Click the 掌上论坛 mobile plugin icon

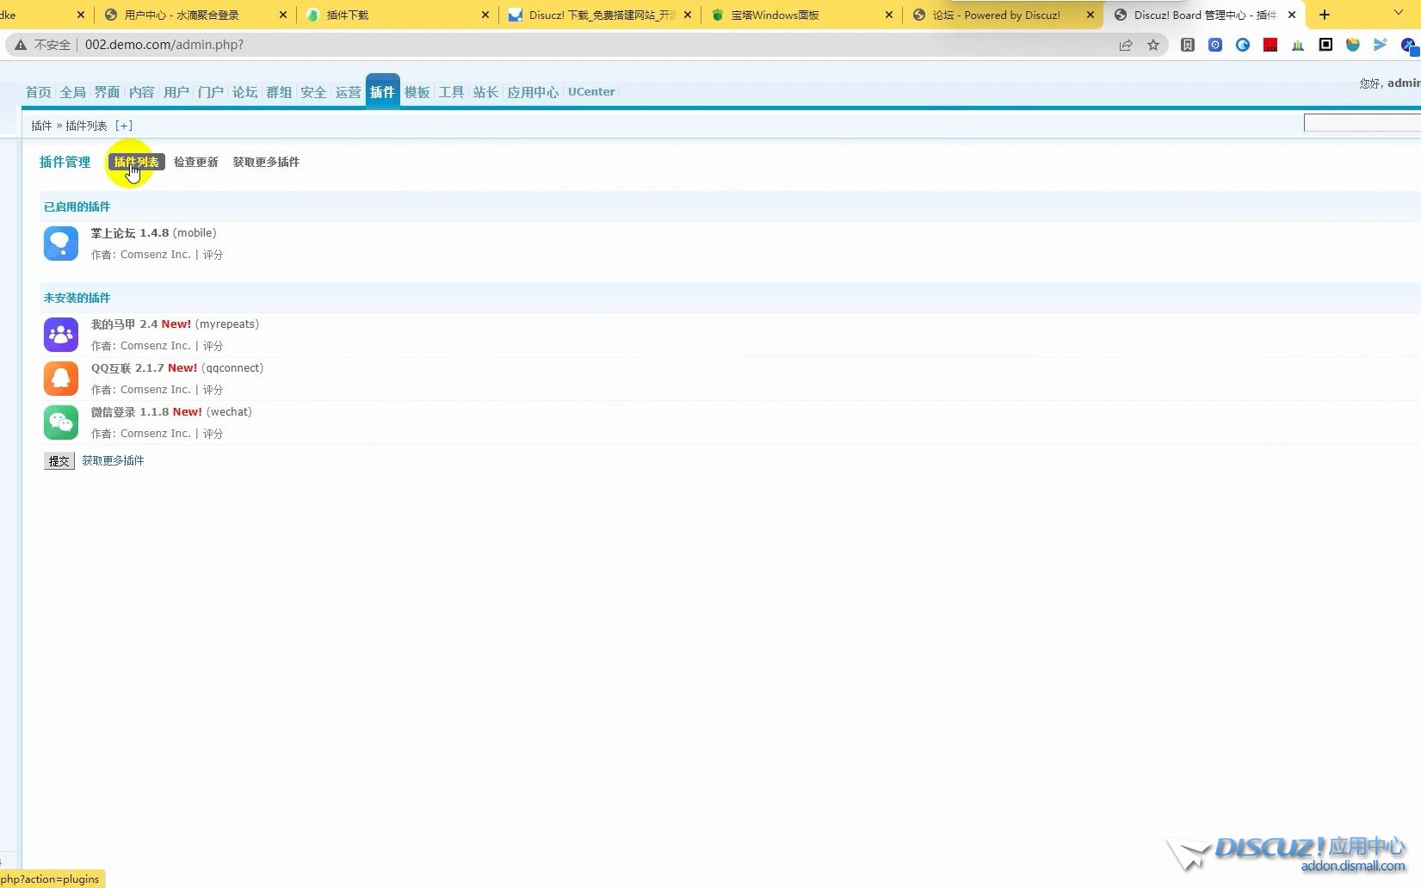tap(61, 244)
